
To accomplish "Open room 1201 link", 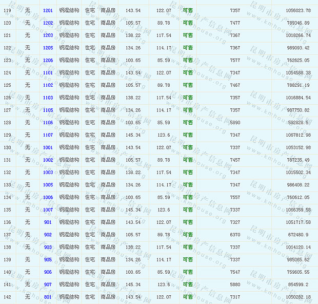I will coord(48,11).
